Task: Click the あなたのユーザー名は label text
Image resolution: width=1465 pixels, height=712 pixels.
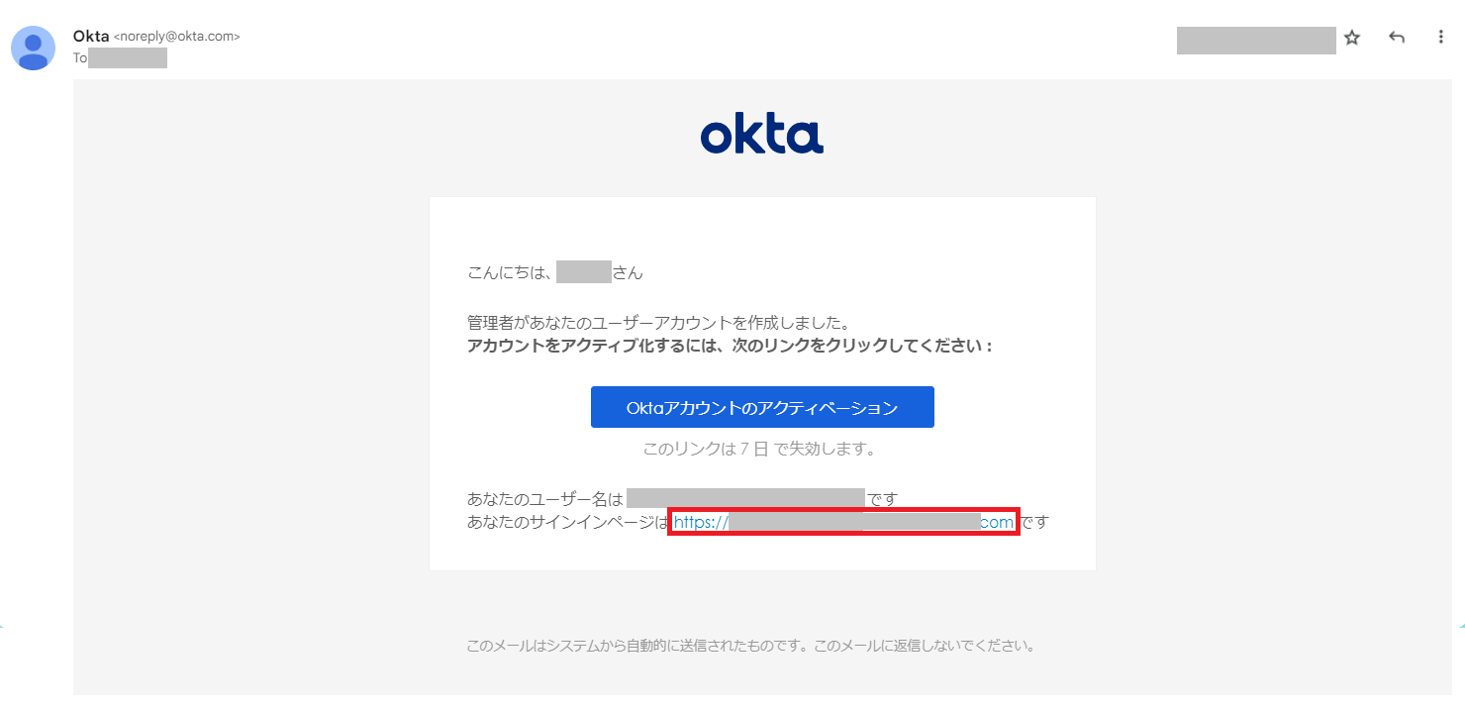Action: 545,498
